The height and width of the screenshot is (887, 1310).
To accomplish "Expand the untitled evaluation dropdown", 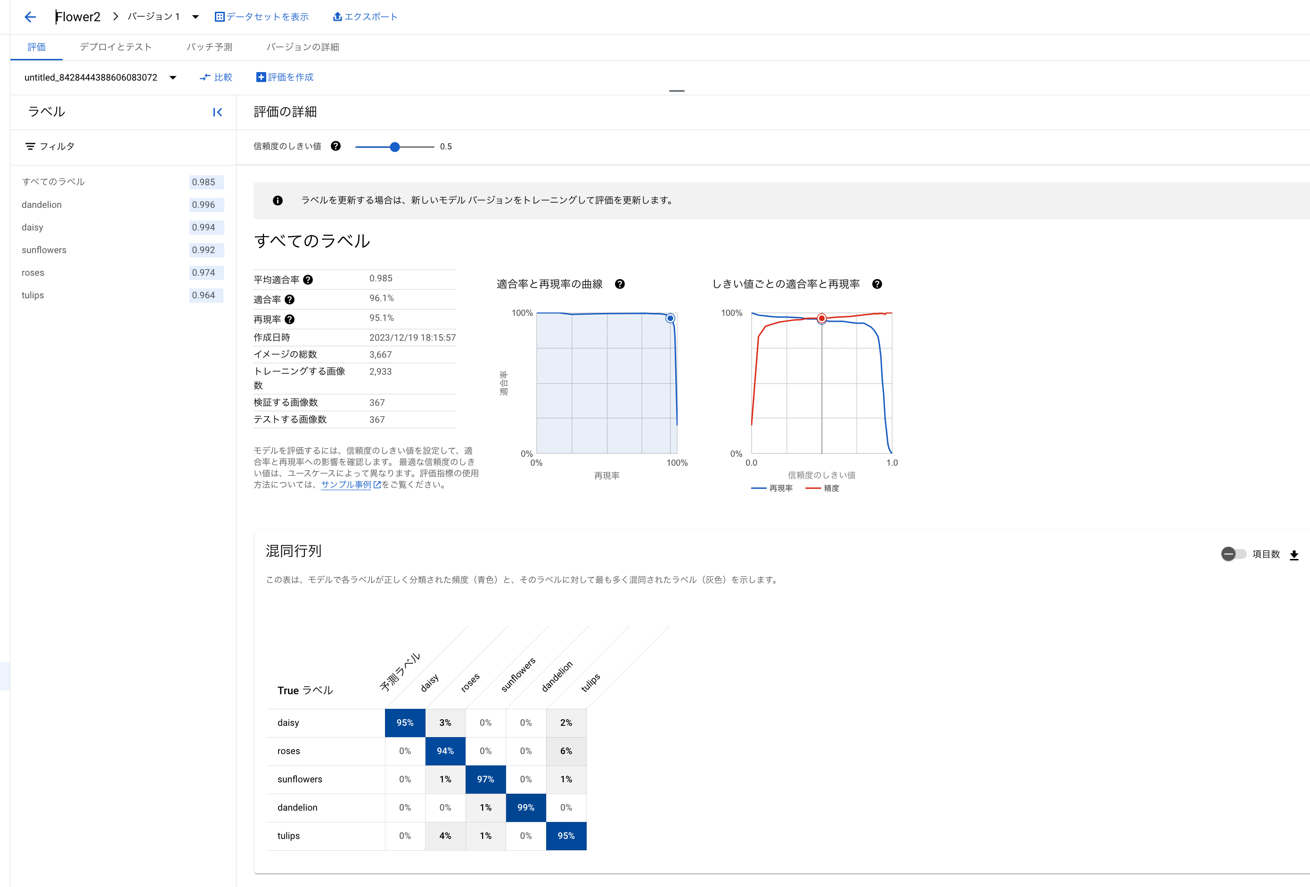I will [x=173, y=78].
